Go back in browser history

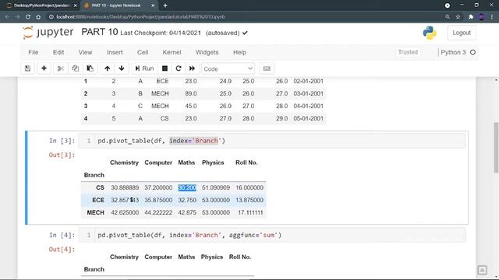(7, 17)
